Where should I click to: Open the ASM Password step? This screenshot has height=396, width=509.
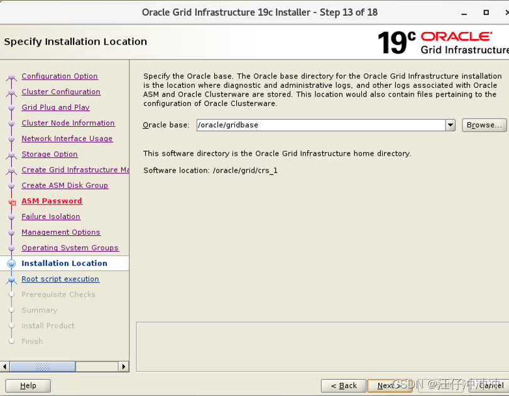(52, 201)
